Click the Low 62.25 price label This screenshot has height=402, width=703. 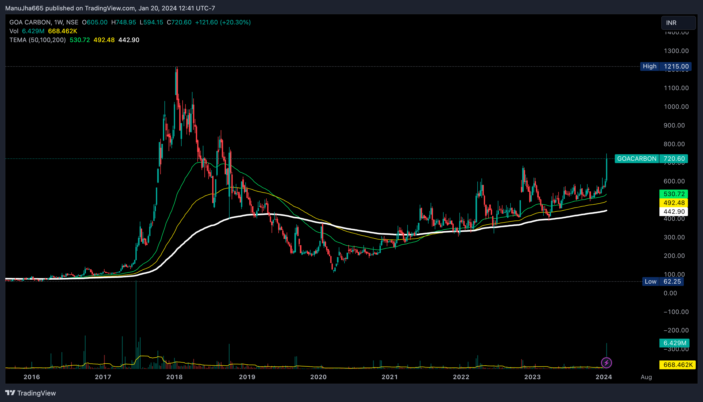(663, 282)
